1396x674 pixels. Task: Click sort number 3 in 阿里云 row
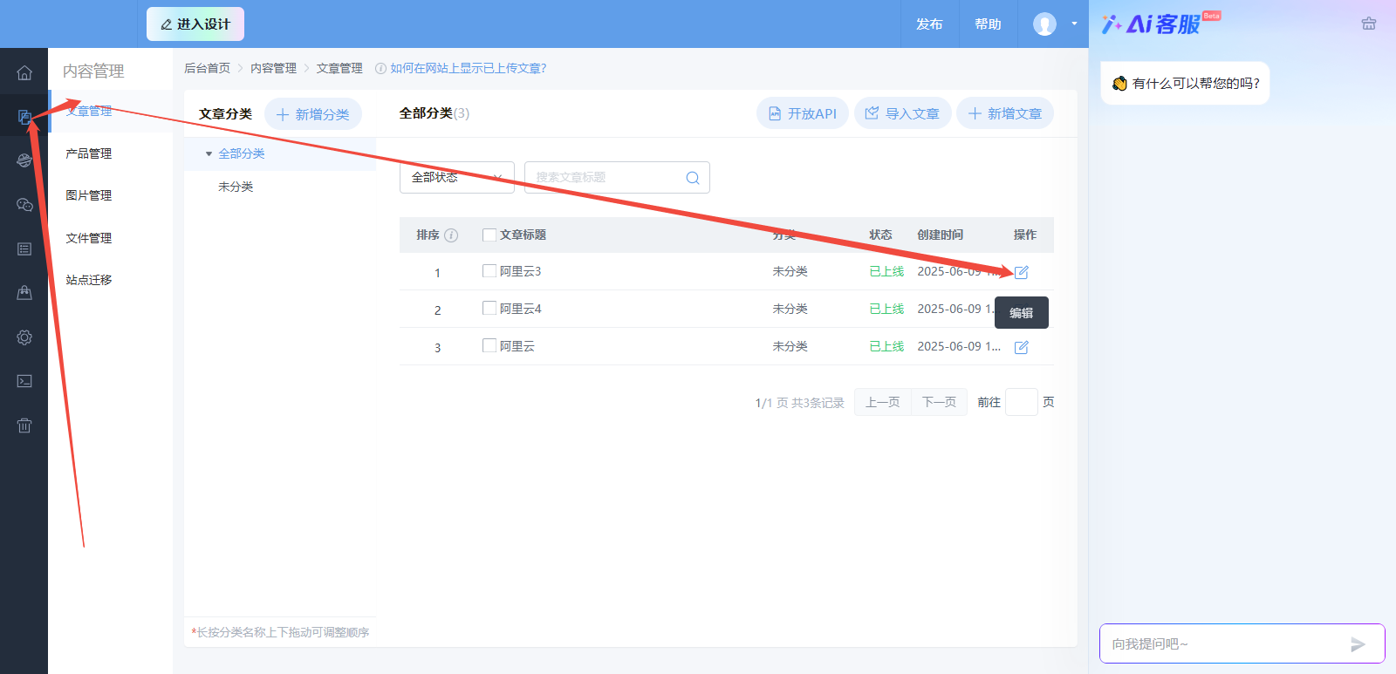click(x=437, y=348)
